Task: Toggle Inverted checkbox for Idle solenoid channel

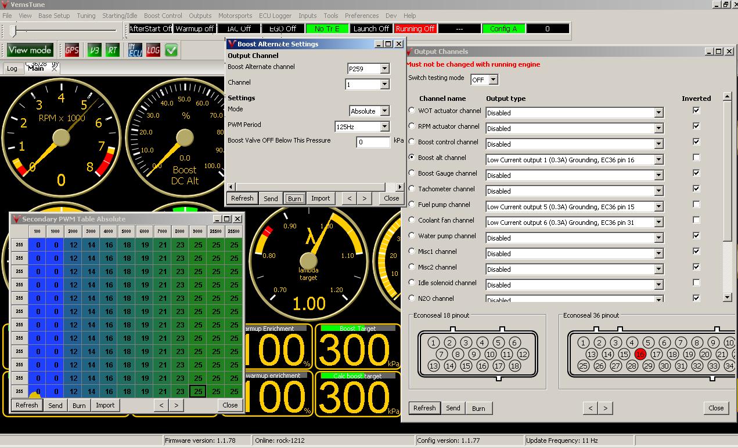Action: 696,282
